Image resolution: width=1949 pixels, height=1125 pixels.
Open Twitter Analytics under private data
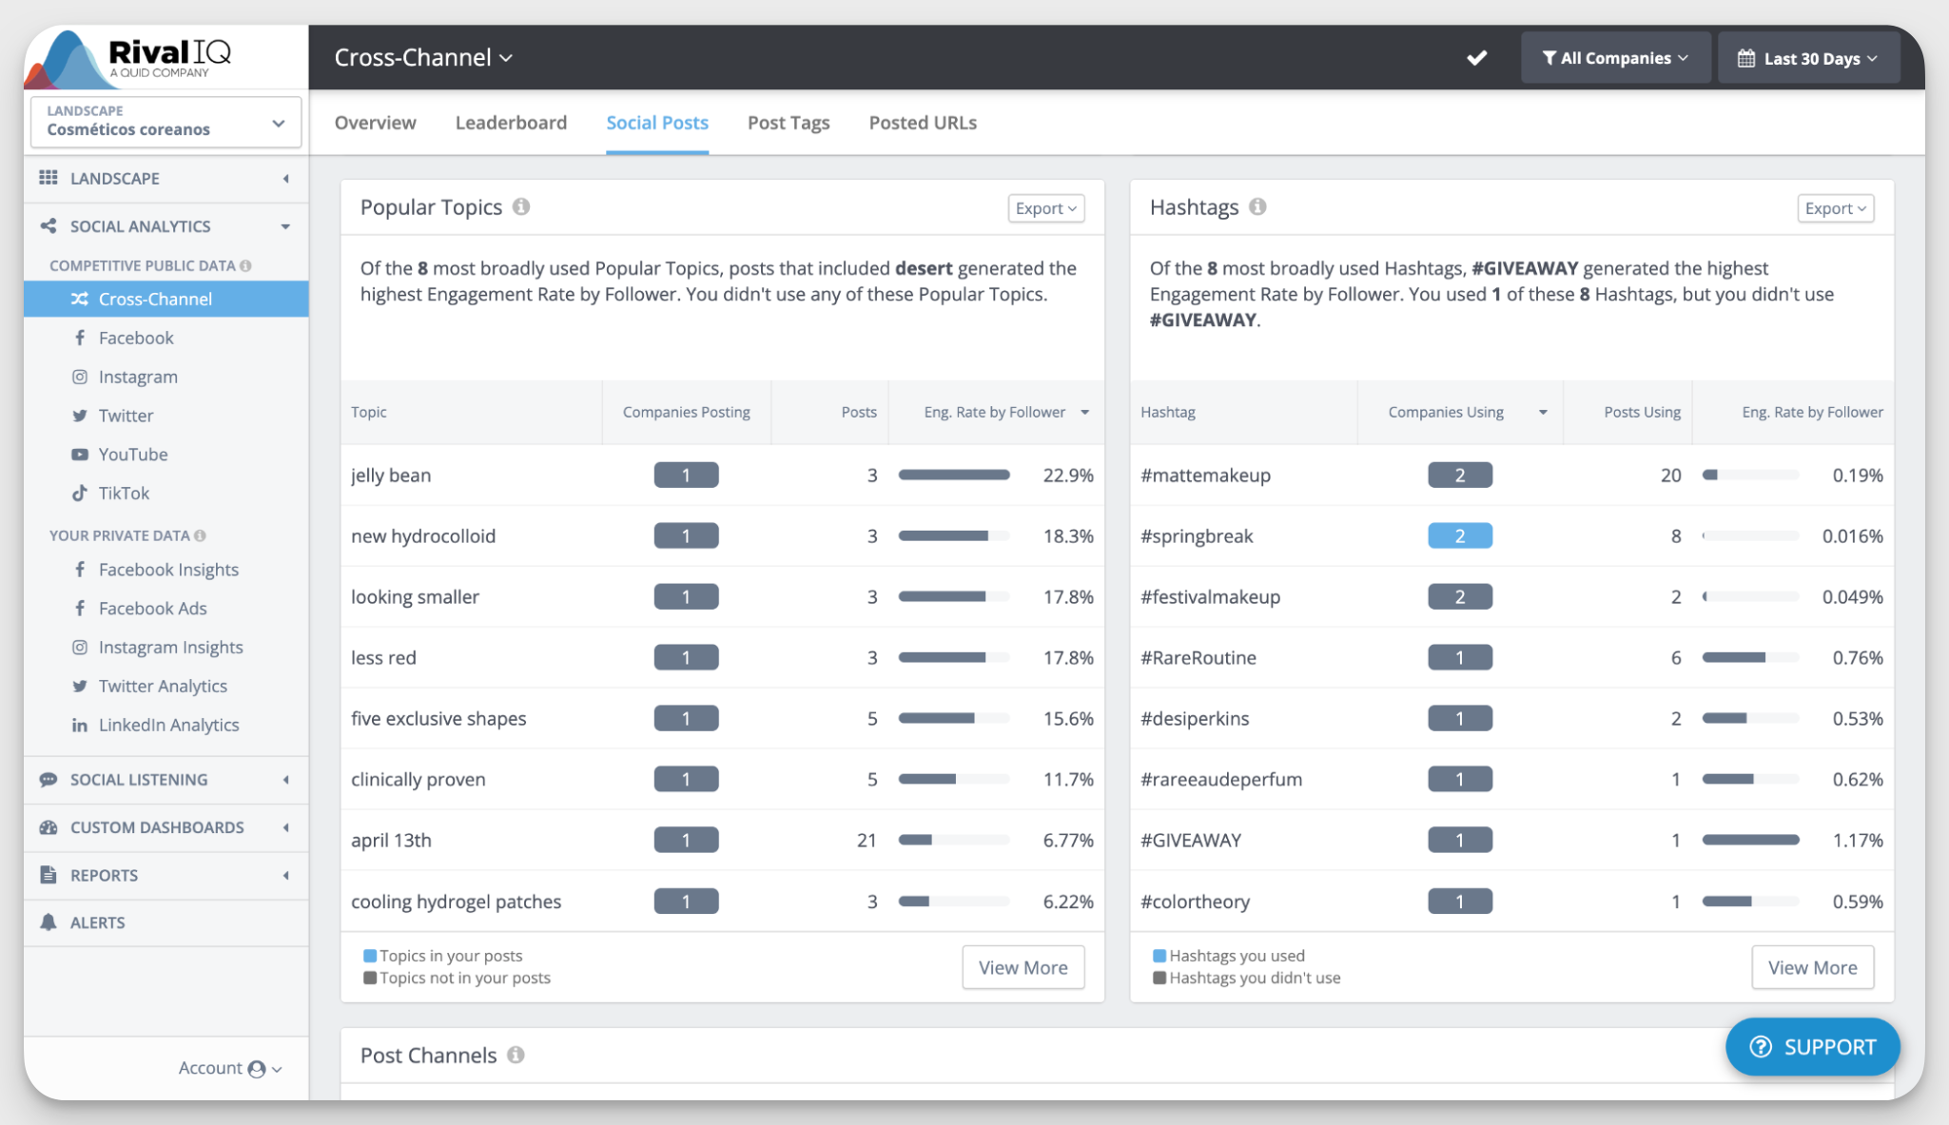tap(163, 686)
